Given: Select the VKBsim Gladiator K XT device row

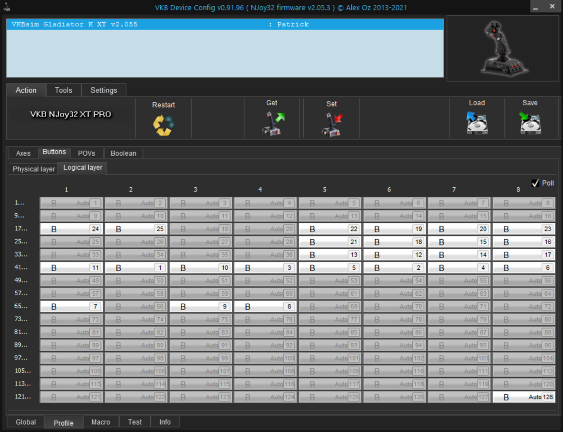Looking at the screenshot, I should click(x=225, y=24).
